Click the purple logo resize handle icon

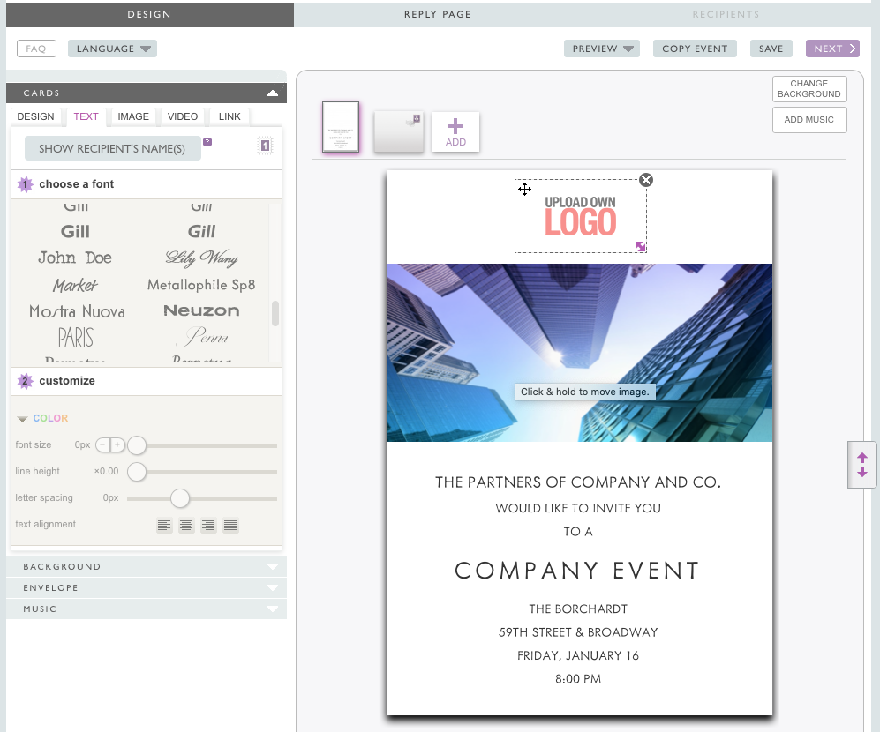640,246
